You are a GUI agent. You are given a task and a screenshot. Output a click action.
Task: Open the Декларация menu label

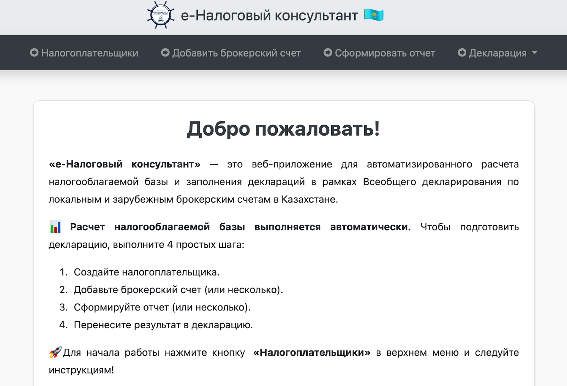(498, 53)
